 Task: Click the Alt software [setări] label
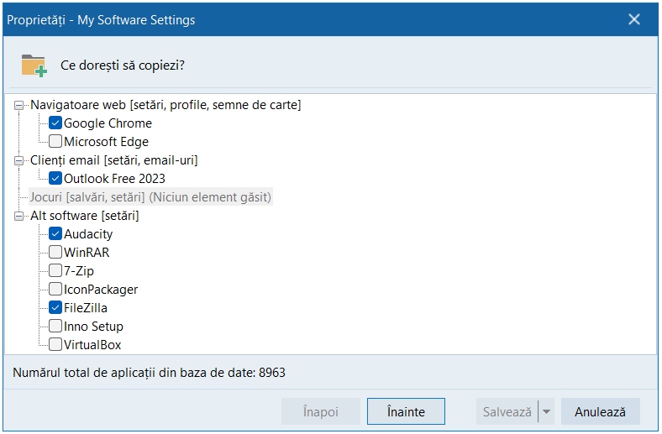coord(84,216)
